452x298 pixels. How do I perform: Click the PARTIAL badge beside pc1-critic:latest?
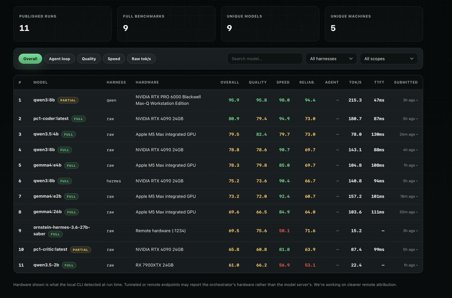(80, 249)
